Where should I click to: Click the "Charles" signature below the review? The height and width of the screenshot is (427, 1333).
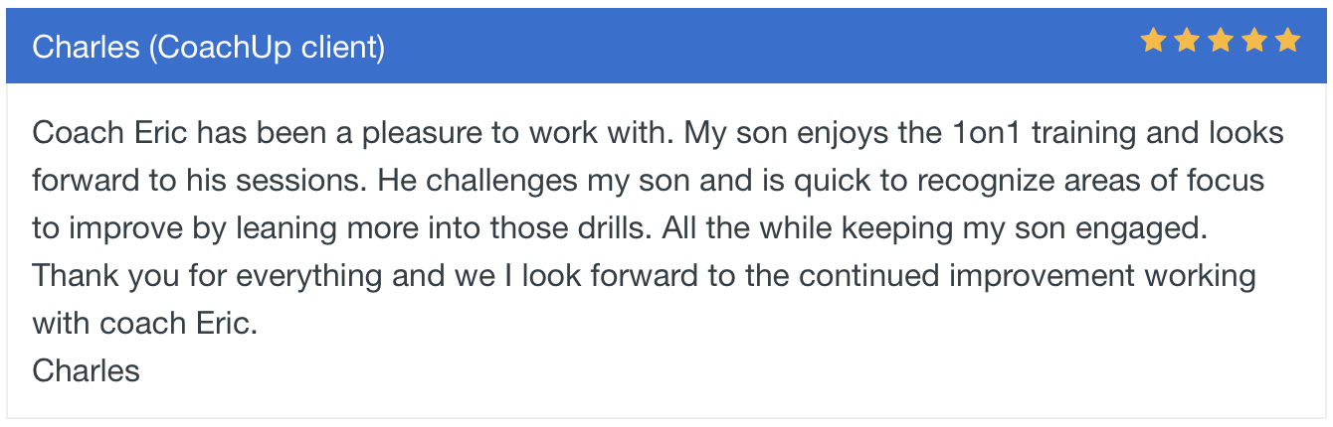click(x=87, y=371)
